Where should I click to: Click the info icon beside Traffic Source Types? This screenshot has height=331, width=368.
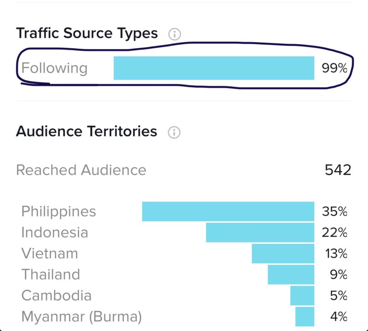click(174, 34)
